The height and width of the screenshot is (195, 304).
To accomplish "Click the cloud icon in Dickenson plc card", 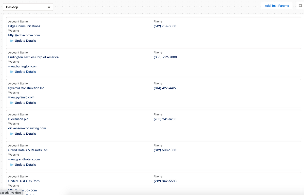I will pyautogui.click(x=11, y=134).
